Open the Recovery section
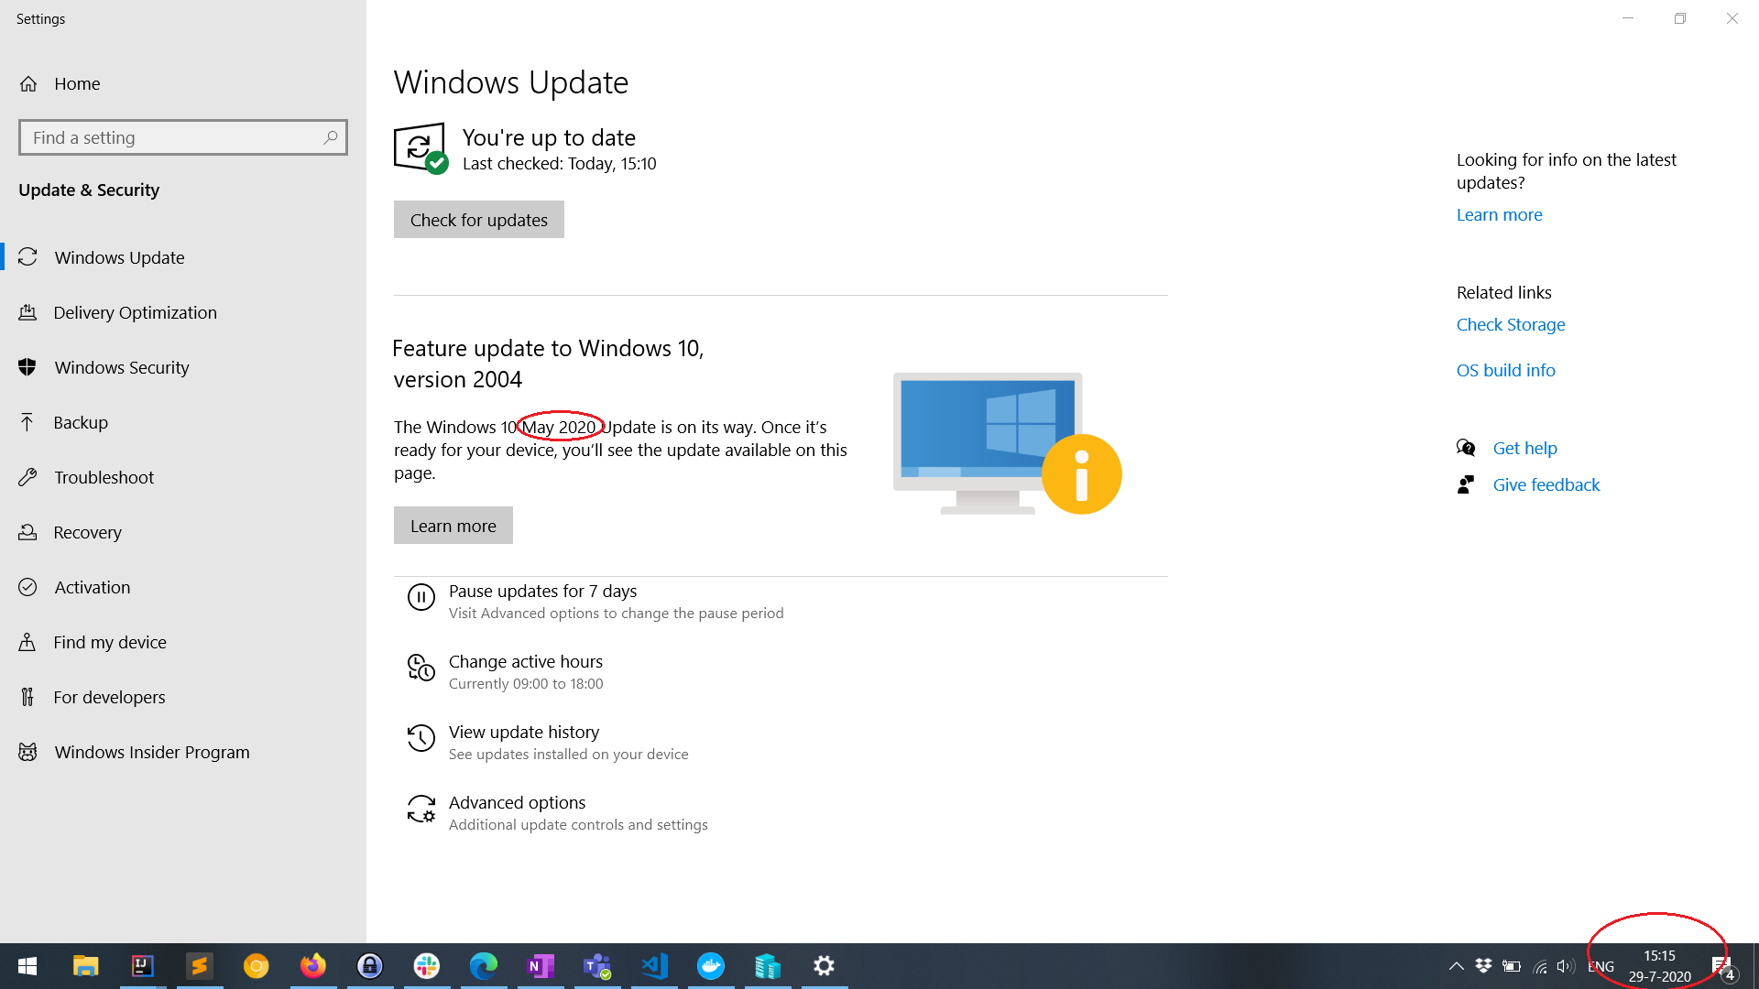 183,532
